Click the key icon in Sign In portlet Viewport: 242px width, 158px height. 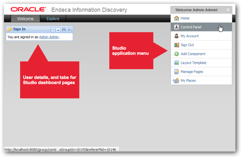click(x=10, y=29)
